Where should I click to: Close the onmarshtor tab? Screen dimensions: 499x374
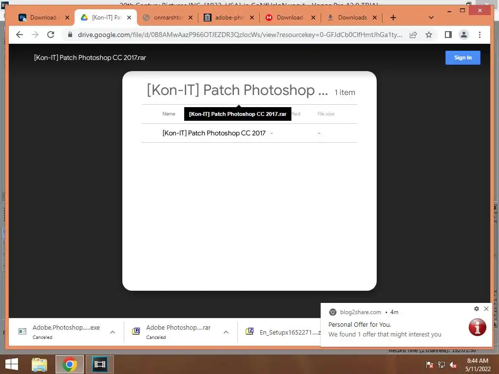[x=191, y=18]
